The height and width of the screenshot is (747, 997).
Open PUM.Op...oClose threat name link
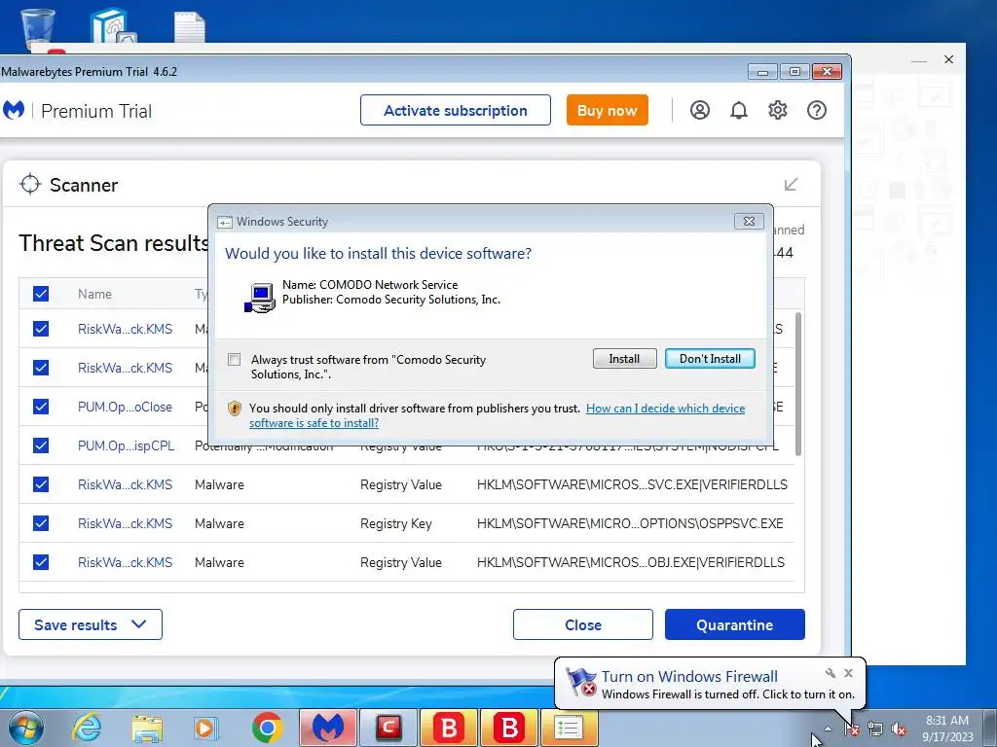pyautogui.click(x=125, y=408)
